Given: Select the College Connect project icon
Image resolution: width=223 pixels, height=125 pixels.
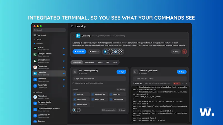Looking at the screenshot, I should coord(35,54).
